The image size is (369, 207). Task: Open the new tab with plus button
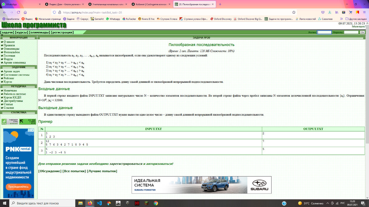tap(220, 4)
